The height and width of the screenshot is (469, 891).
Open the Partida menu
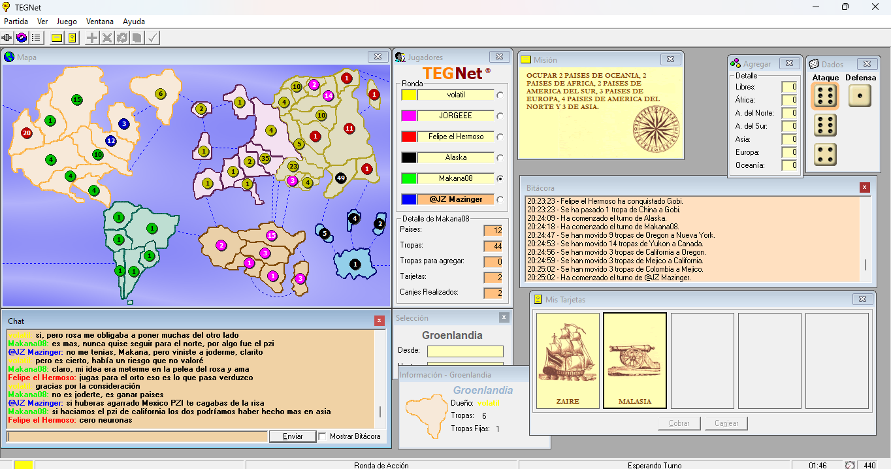tap(16, 22)
